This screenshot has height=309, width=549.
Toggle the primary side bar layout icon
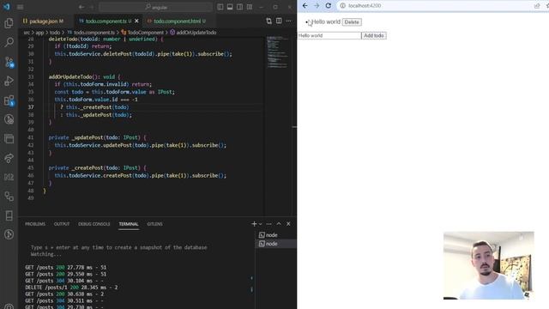tap(220, 7)
